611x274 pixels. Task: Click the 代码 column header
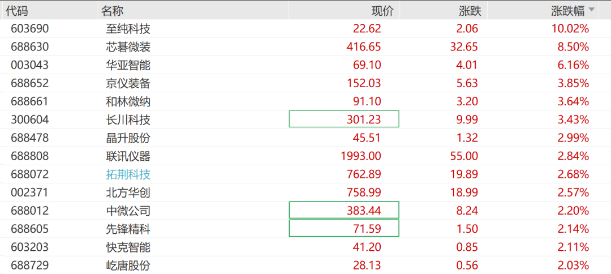[17, 11]
